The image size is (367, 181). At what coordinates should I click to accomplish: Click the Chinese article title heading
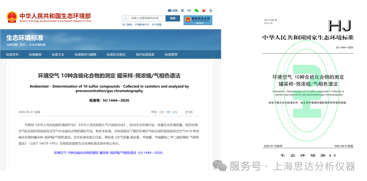click(x=109, y=76)
